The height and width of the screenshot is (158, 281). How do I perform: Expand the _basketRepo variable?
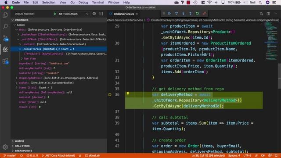point(18,34)
